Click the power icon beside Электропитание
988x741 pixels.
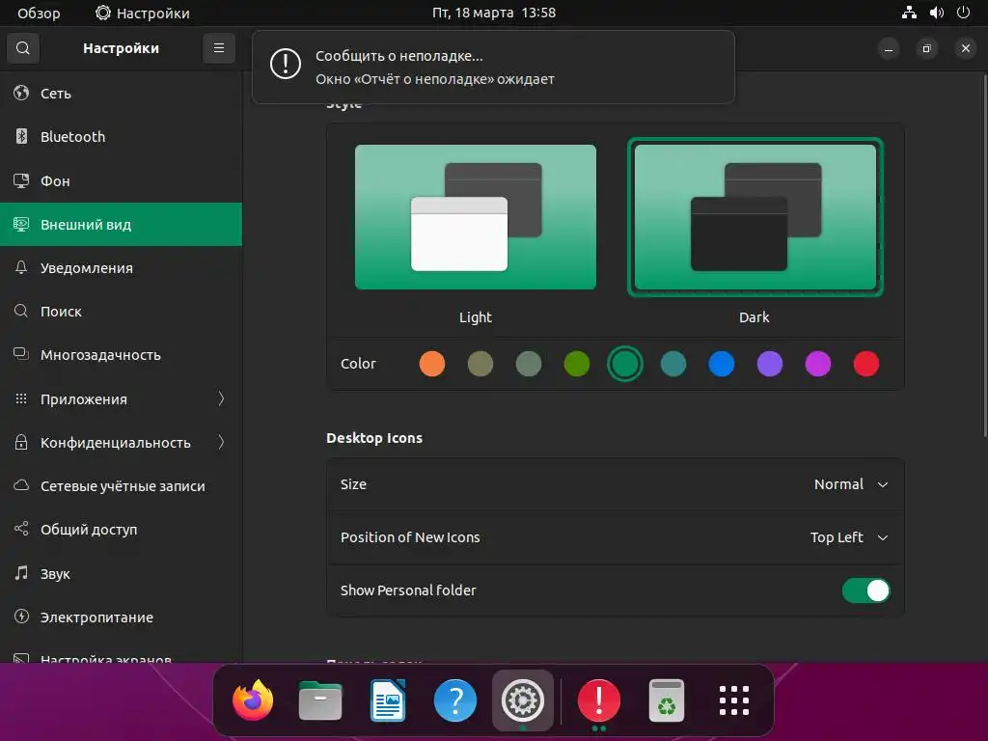[21, 617]
